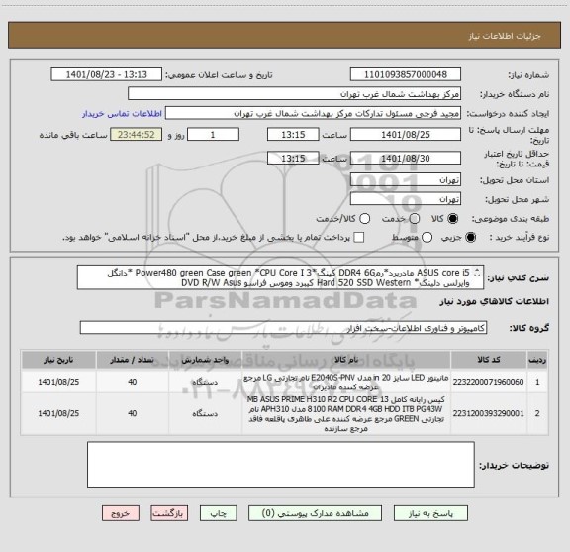Click the پاسخ به نیاز button

430,513
